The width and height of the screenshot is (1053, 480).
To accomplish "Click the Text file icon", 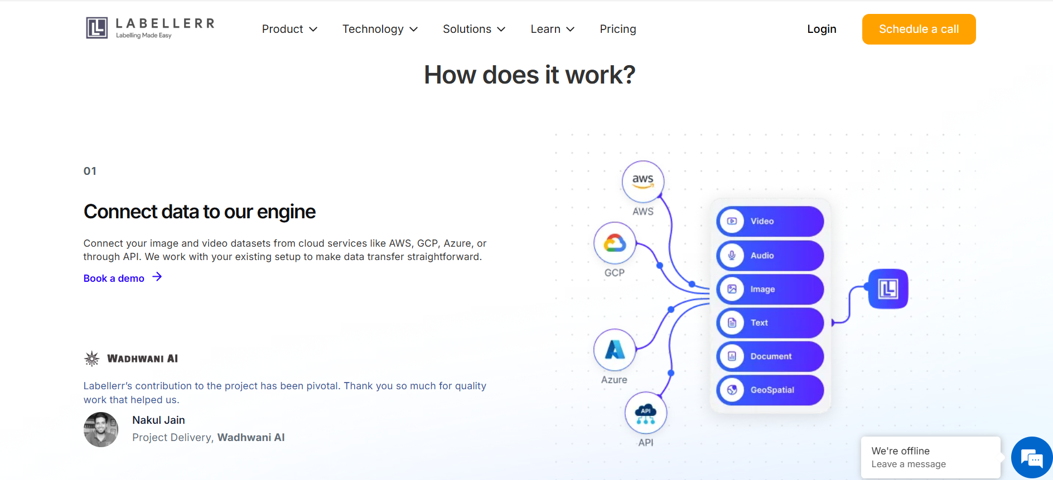I will point(732,323).
